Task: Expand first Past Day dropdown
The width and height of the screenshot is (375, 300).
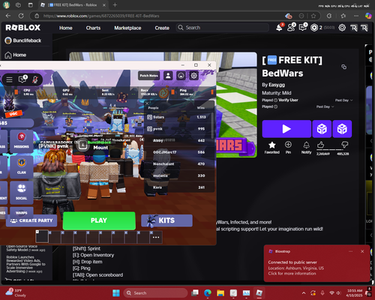Action: 344,100
